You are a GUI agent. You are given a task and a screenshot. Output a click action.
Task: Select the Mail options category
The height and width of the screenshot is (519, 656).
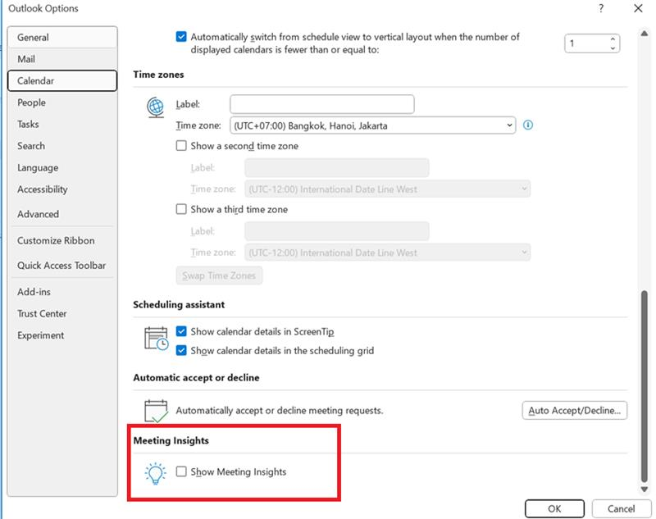62,59
